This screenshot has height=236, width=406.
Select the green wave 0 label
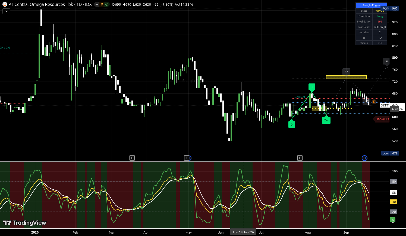[x=292, y=124]
